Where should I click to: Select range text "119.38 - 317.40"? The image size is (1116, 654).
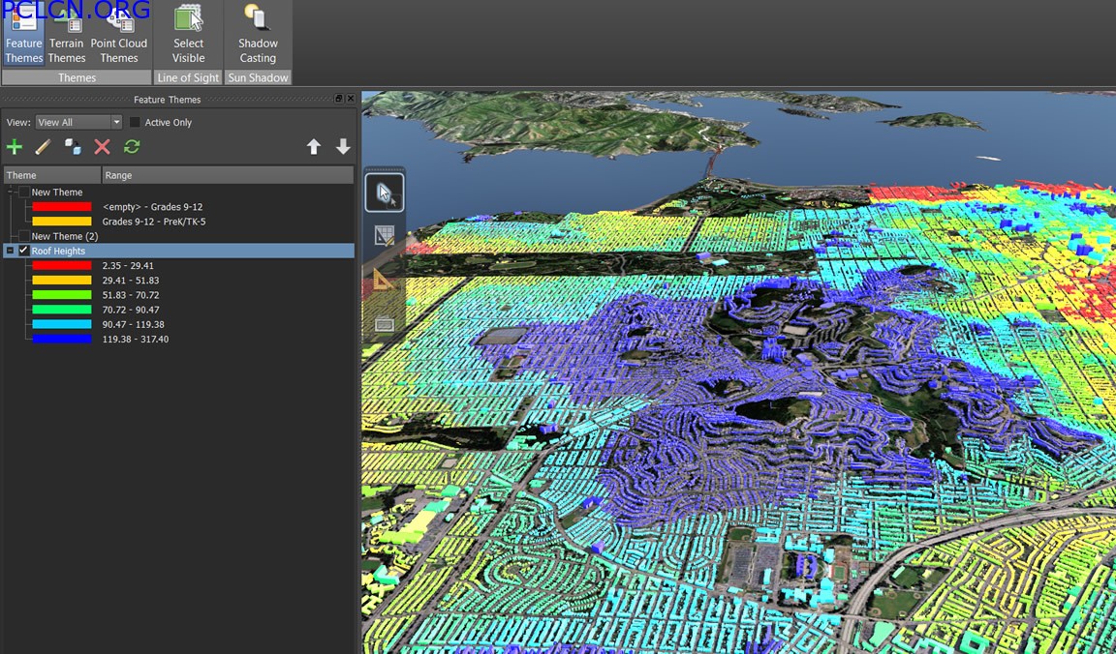136,339
